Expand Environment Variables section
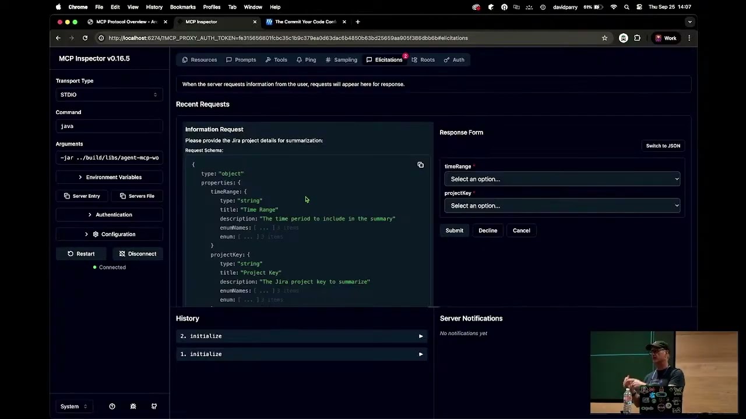Viewport: 746px width, 419px height. [109, 177]
